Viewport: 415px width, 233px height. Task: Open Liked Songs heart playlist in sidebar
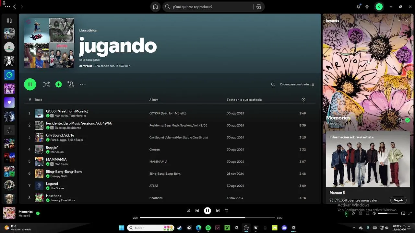(9, 103)
